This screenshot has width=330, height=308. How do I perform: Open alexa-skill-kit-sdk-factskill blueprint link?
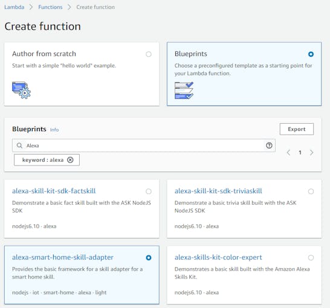coord(54,191)
